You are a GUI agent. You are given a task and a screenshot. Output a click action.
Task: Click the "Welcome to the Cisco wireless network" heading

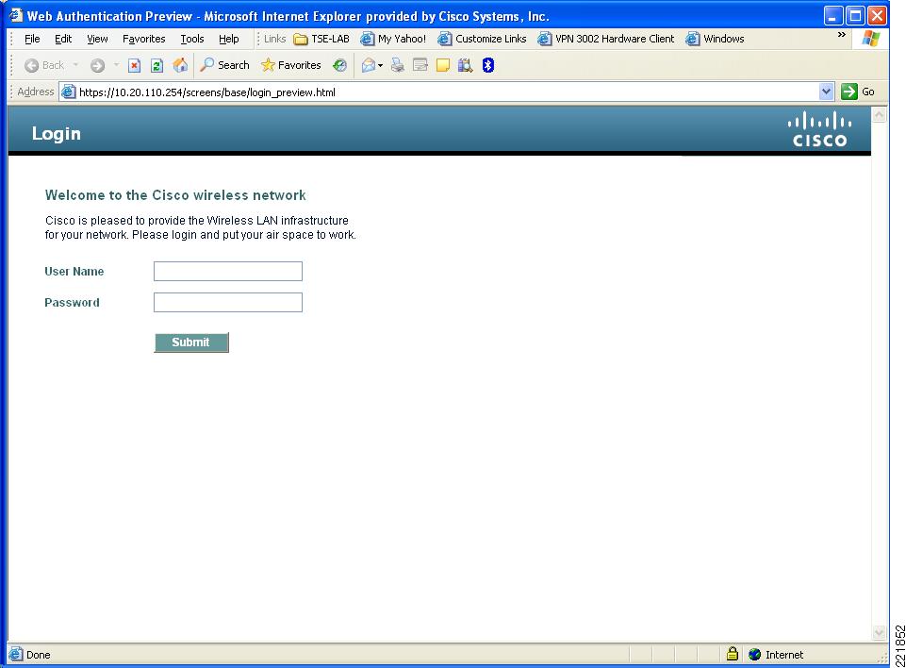point(175,195)
